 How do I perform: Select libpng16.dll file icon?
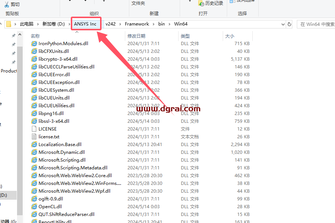(x=34, y=114)
